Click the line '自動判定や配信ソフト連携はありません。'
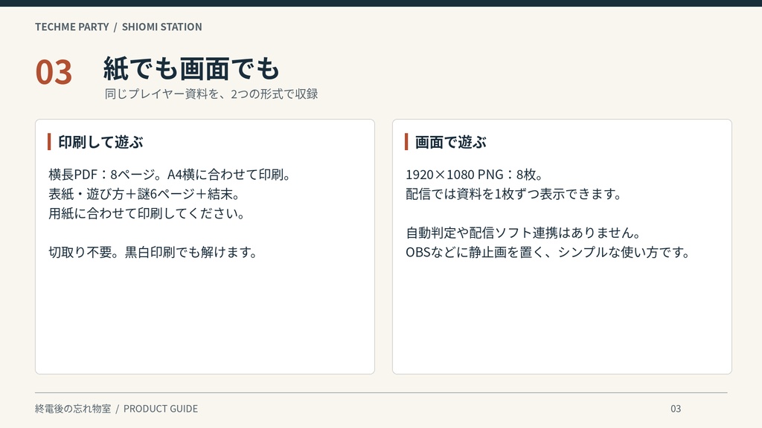The image size is (762, 428). [x=523, y=233]
